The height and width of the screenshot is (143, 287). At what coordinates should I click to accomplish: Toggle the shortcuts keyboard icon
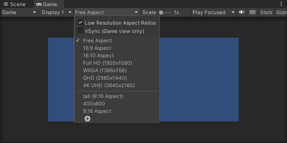[253, 12]
